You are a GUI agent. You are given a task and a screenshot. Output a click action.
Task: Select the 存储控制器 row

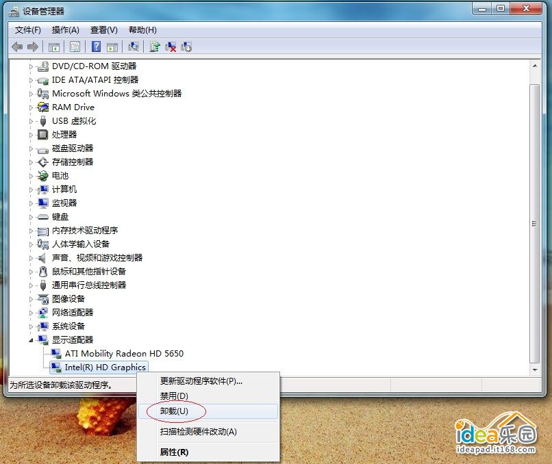point(73,162)
